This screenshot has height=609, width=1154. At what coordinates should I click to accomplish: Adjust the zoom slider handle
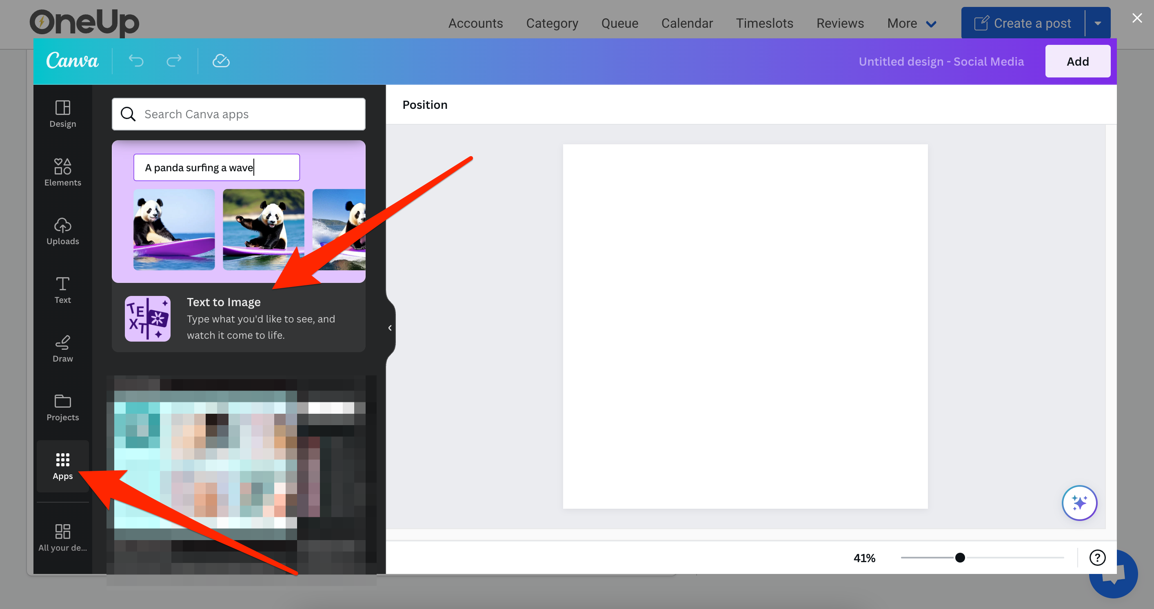point(960,558)
